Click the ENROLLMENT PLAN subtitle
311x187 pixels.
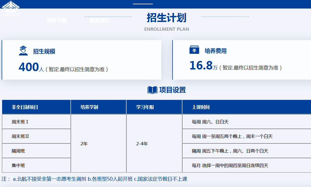[x=167, y=29]
